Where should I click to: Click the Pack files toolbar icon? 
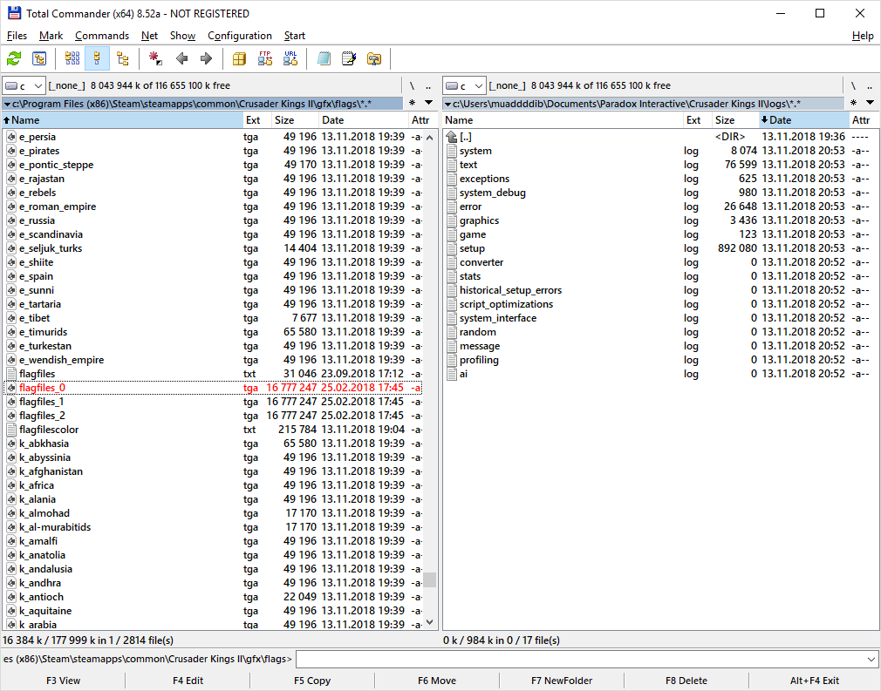(x=239, y=58)
